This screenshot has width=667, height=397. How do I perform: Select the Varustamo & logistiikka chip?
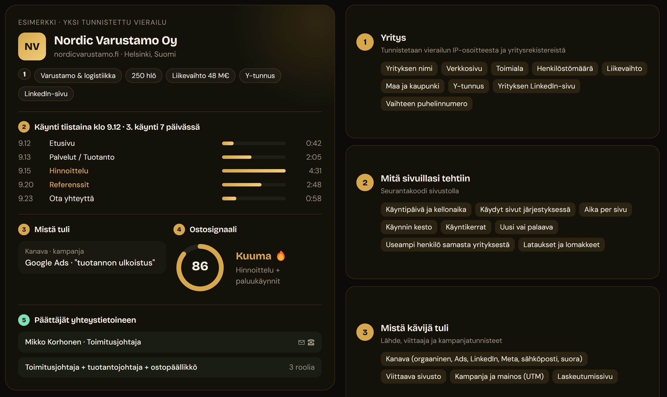(78, 76)
